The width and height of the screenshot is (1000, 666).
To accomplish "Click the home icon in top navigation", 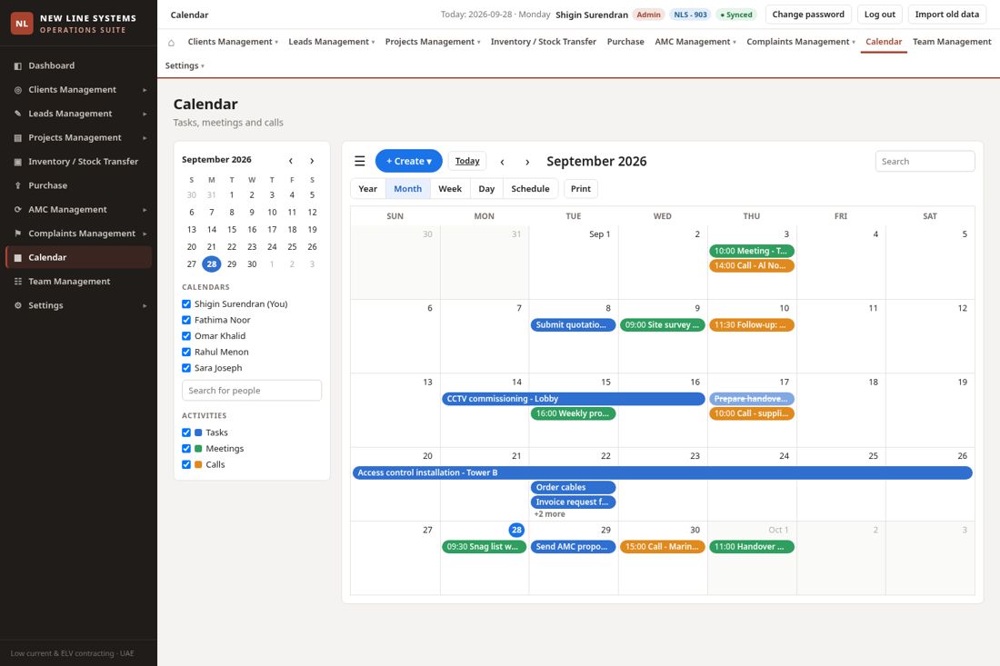I will (x=171, y=43).
